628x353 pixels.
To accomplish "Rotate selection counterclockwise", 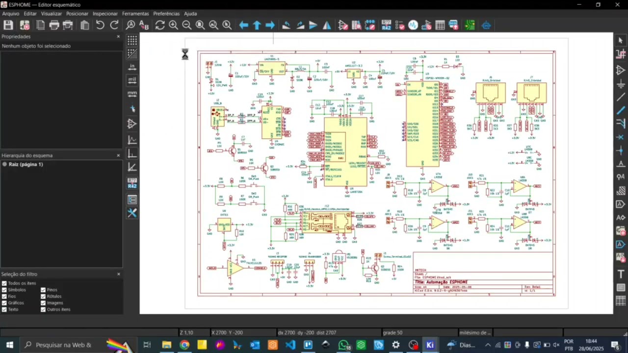I will pyautogui.click(x=287, y=25).
